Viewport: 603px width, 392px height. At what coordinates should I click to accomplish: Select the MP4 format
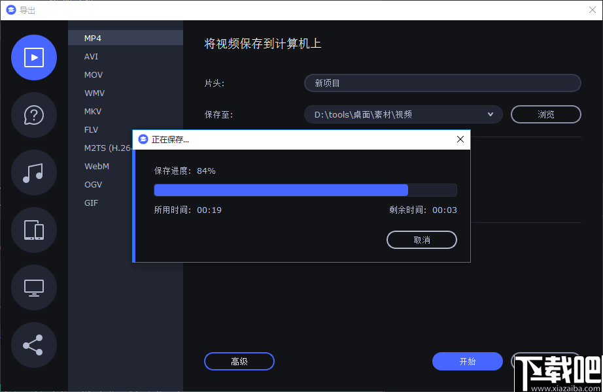pos(93,38)
